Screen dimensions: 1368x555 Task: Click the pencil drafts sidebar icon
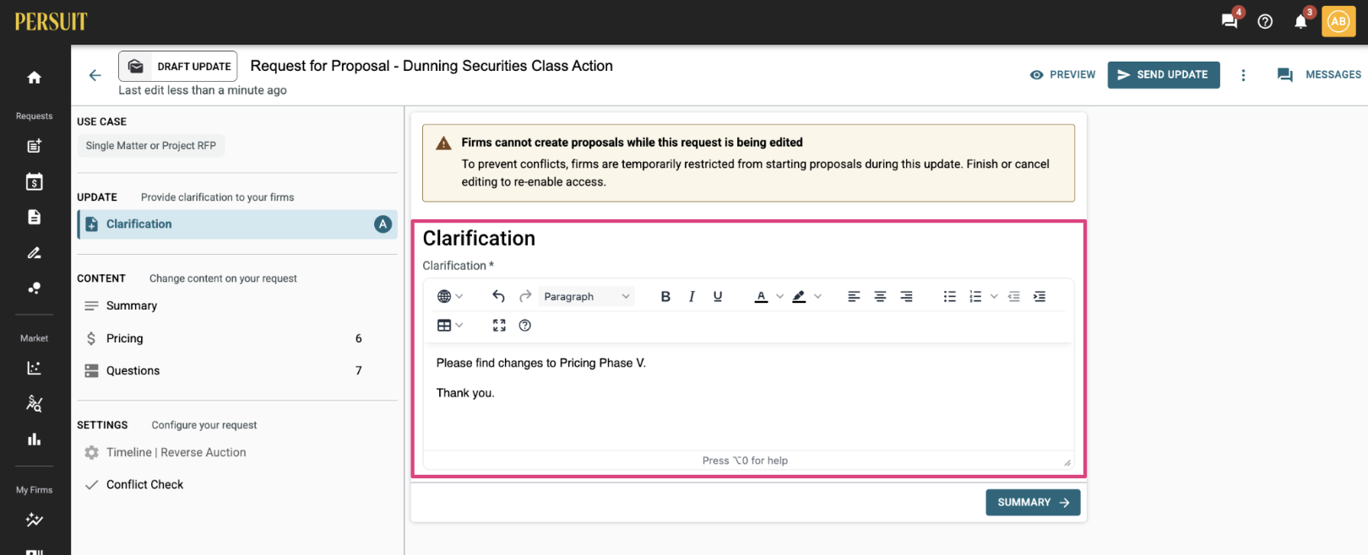point(34,252)
